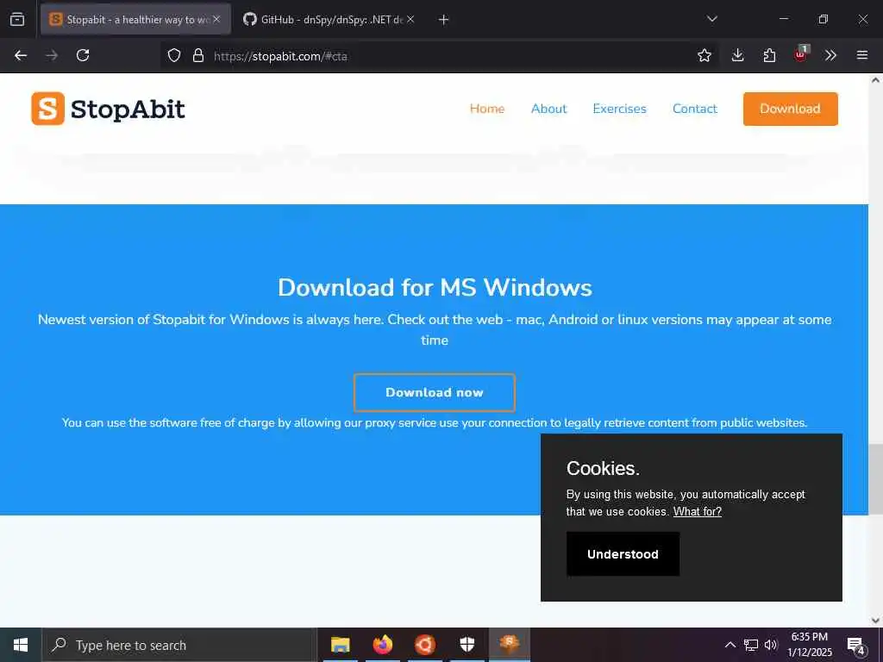The width and height of the screenshot is (883, 662).
Task: Open the Firefox downloads panel icon
Action: coord(738,55)
